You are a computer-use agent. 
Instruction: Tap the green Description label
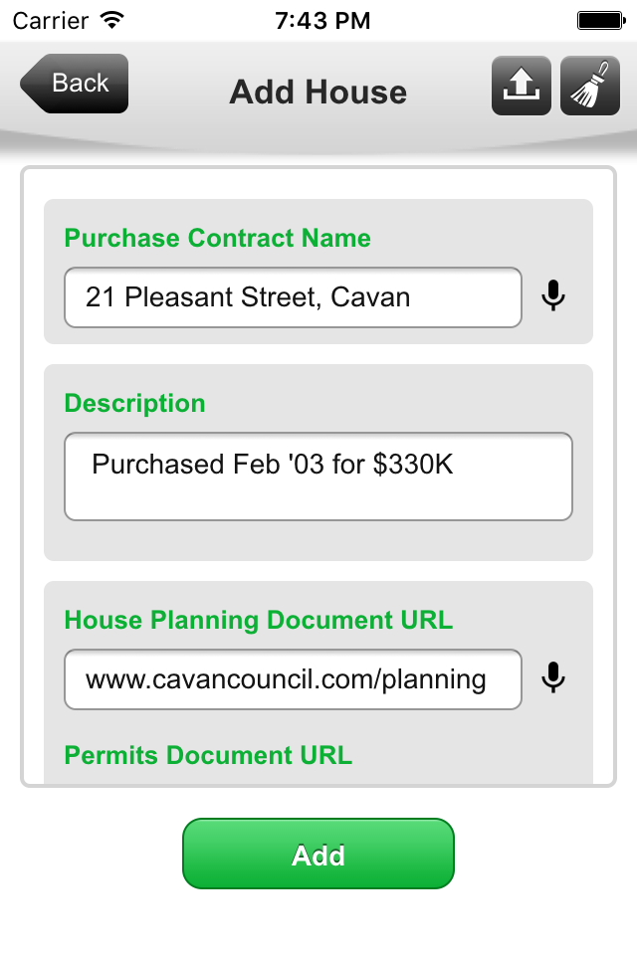(x=134, y=403)
